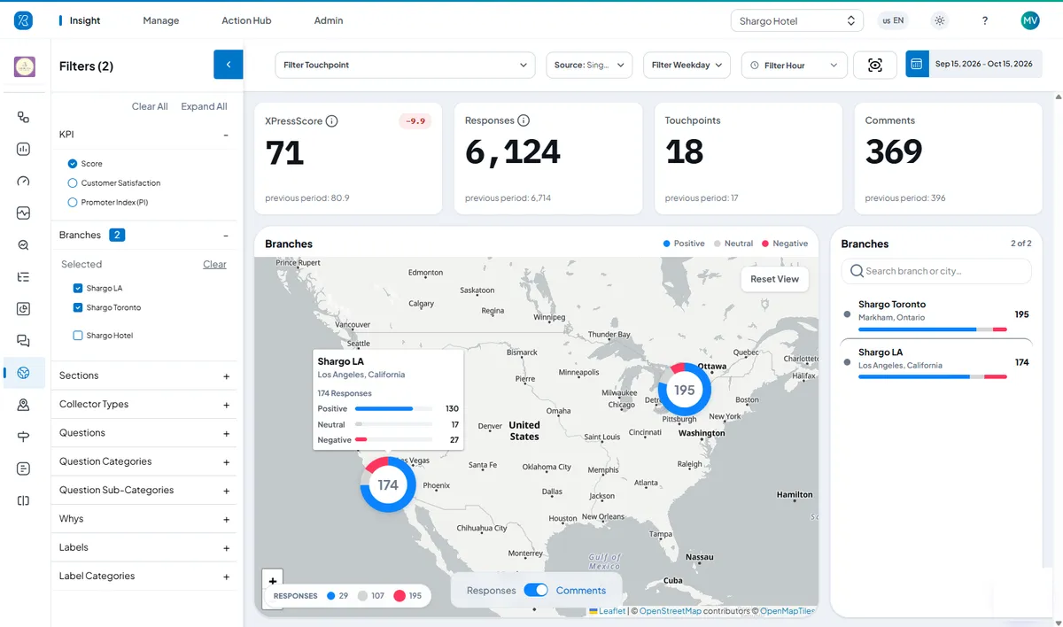Click the info icon beside Responses
Image resolution: width=1063 pixels, height=627 pixels.
point(524,120)
